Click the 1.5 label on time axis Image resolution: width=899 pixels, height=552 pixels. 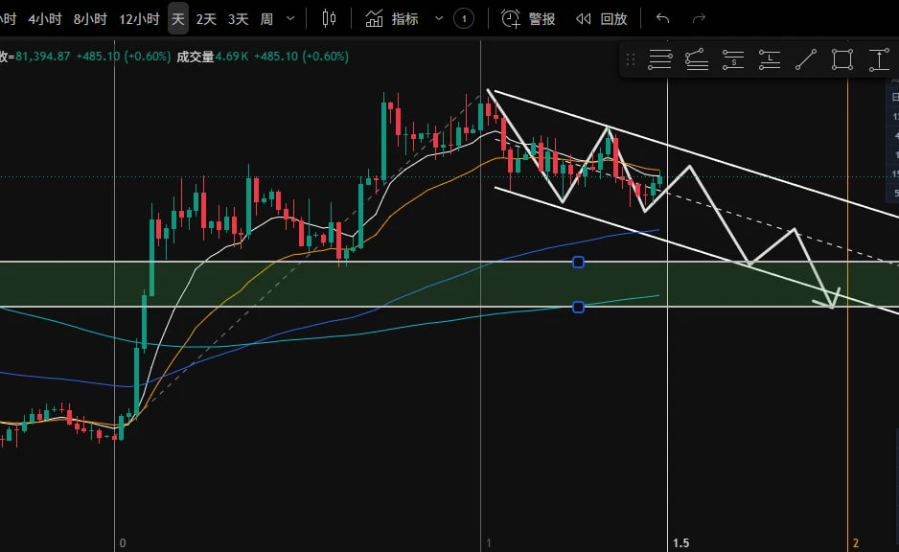click(x=681, y=542)
